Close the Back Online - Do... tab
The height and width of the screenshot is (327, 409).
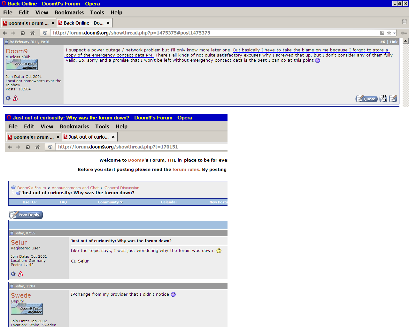[108, 23]
